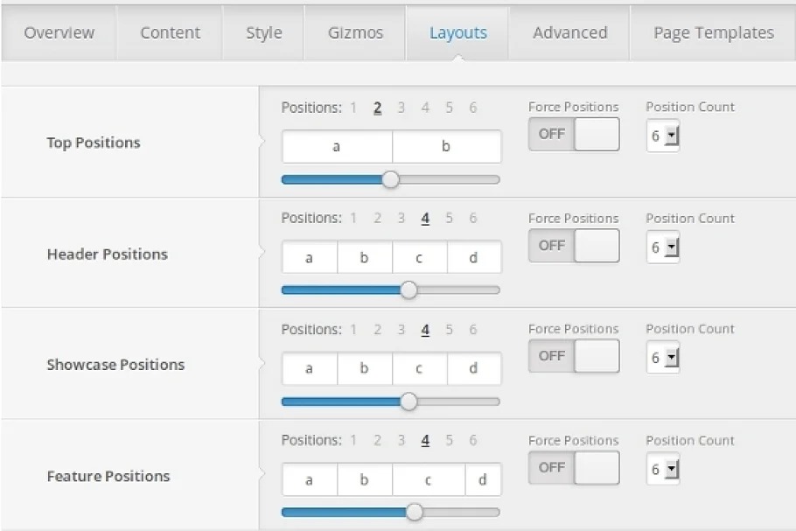
Task: Toggle Force Positions switch for Feature Positions
Action: pyautogui.click(x=573, y=467)
